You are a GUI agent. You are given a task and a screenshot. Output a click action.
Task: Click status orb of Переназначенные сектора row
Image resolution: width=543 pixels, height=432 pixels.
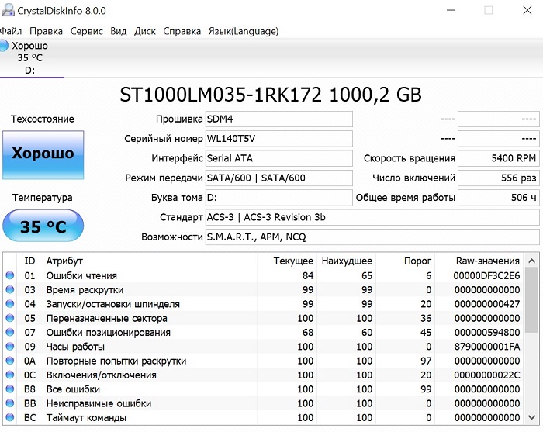tap(9, 318)
